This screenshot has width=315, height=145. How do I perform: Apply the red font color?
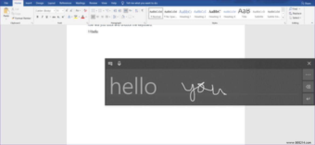click(83, 17)
